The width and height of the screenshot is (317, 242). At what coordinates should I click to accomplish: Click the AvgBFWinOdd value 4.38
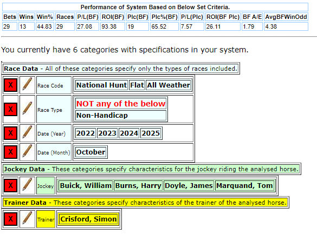pyautogui.click(x=286, y=26)
